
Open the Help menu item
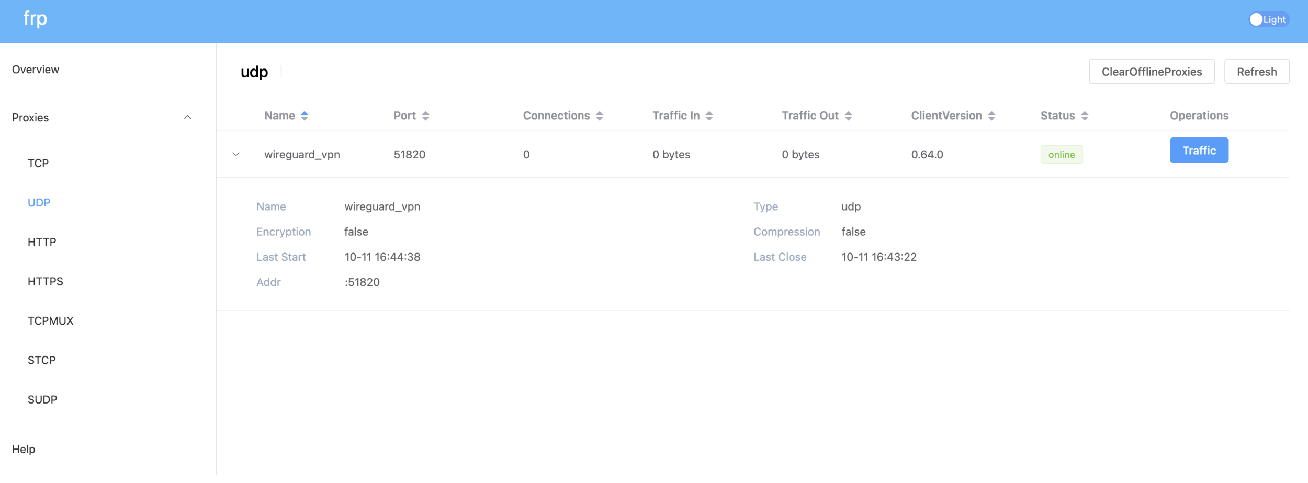tap(24, 450)
